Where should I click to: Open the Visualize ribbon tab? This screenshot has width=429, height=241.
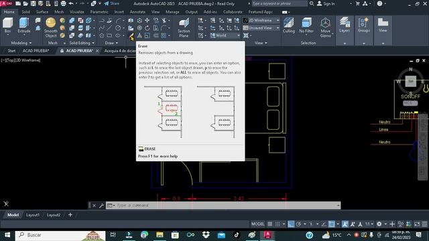point(77,12)
